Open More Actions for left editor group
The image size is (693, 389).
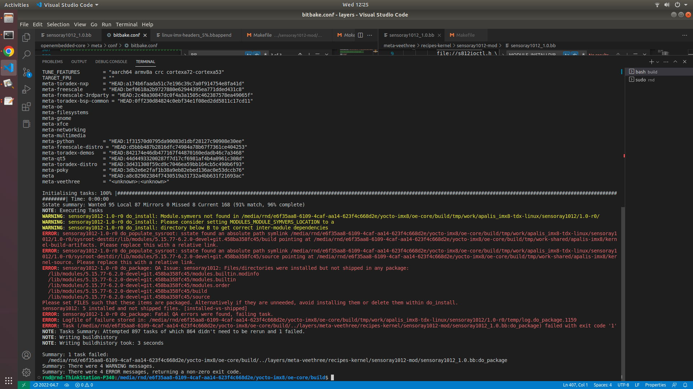point(370,35)
